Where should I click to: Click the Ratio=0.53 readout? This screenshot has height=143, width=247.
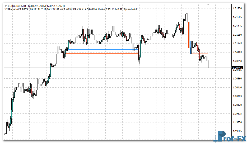pos(104,9)
